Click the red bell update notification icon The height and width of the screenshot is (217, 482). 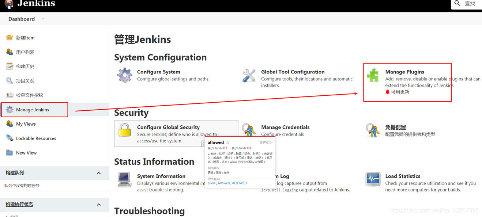388,92
